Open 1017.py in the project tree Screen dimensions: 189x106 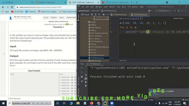(92, 52)
